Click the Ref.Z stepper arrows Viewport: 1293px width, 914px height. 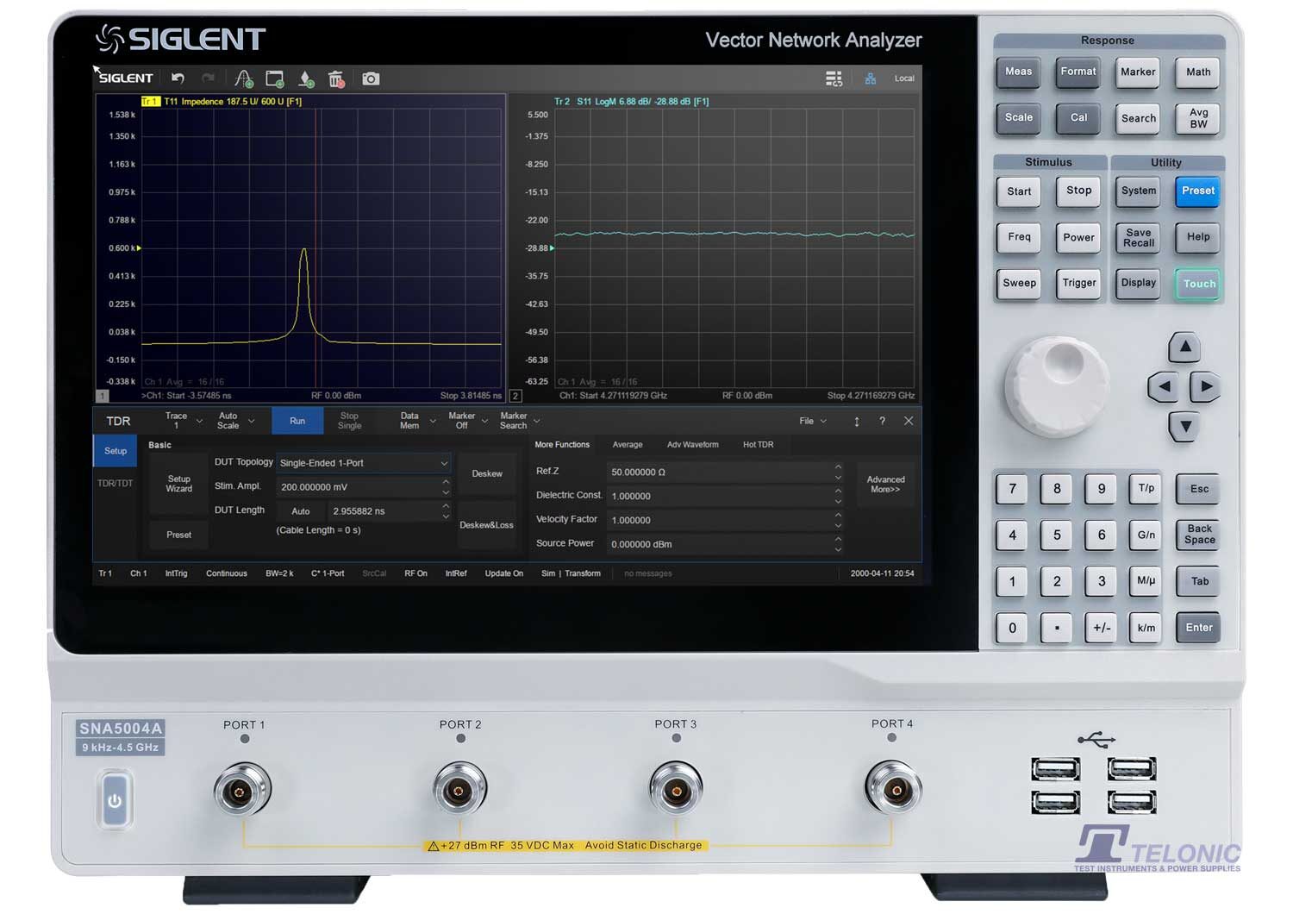click(x=838, y=472)
